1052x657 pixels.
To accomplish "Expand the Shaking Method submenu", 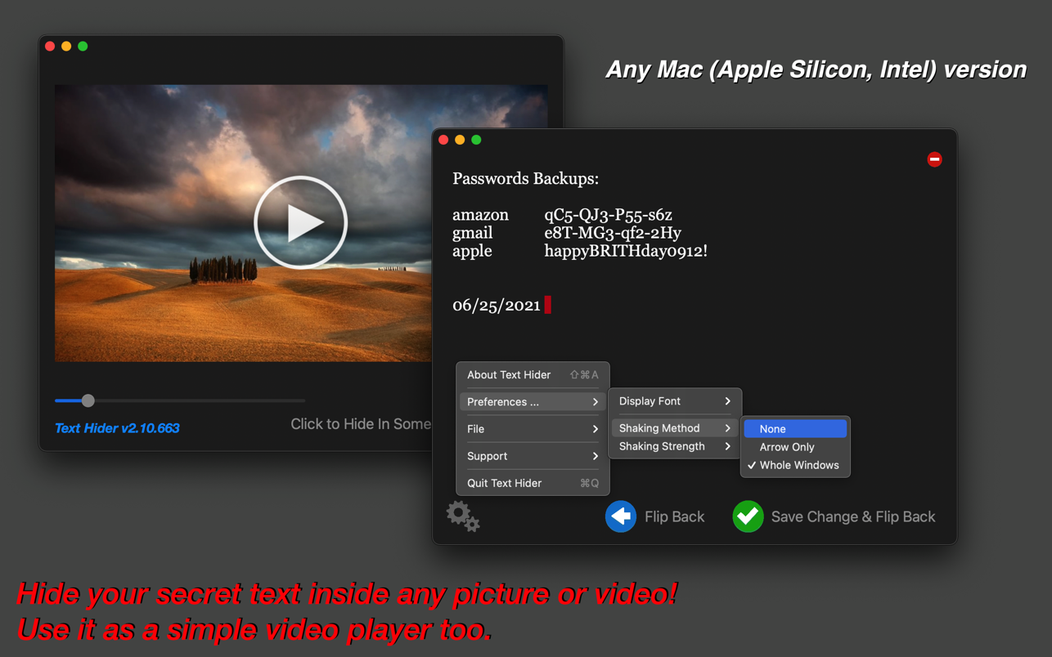I will [x=675, y=428].
